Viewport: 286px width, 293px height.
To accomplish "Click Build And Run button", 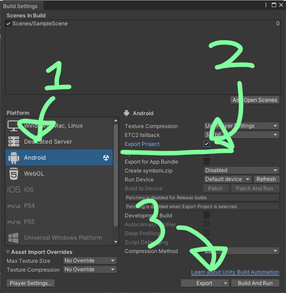I will click(x=255, y=283).
